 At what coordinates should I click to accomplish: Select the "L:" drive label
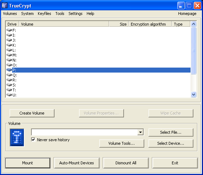pos(14,50)
